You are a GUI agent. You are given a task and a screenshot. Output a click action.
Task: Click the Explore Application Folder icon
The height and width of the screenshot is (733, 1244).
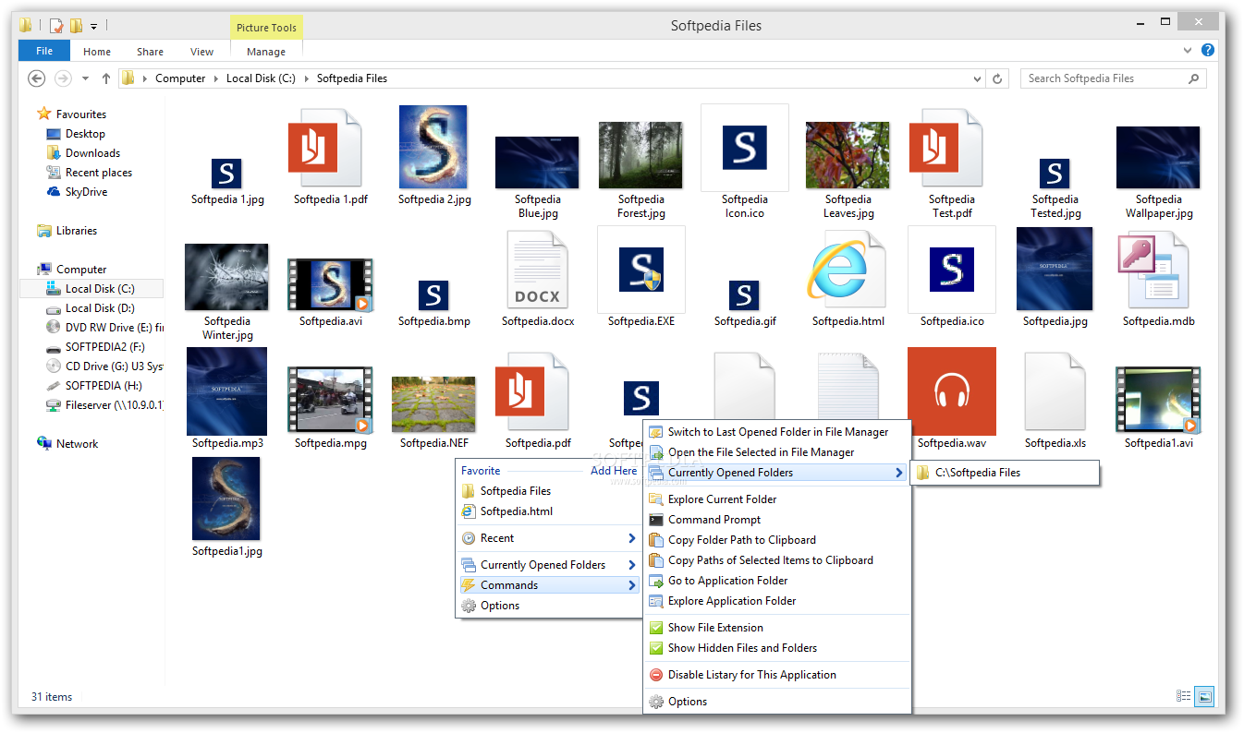[656, 601]
